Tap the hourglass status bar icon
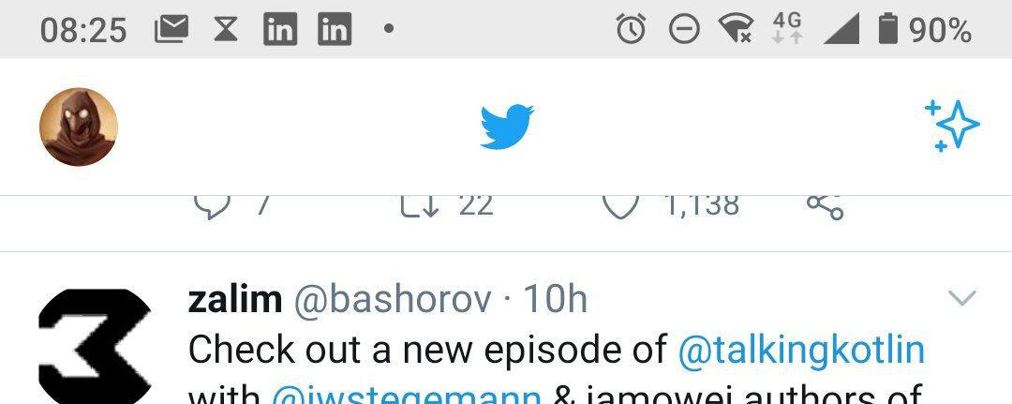This screenshot has width=1012, height=404. click(226, 30)
